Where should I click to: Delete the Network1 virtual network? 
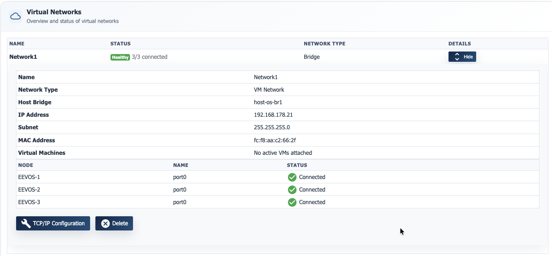114,223
